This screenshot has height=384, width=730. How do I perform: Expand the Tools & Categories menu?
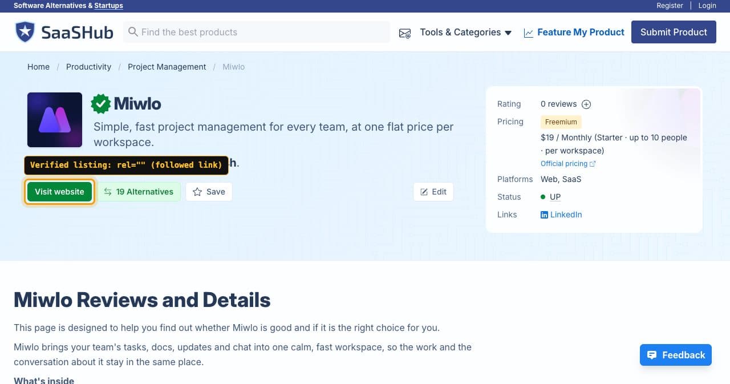[x=466, y=32]
